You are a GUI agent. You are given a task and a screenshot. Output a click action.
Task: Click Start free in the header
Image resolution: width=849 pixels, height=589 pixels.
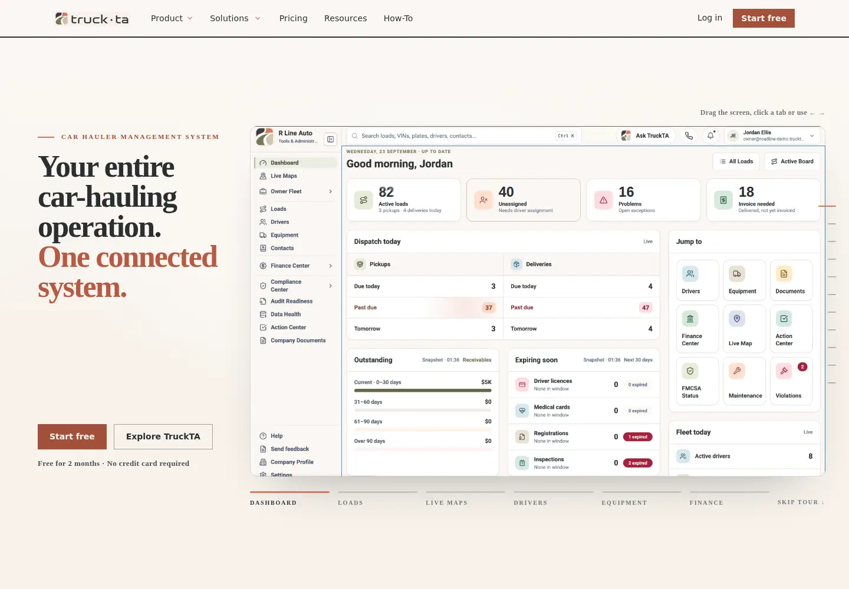pos(764,18)
